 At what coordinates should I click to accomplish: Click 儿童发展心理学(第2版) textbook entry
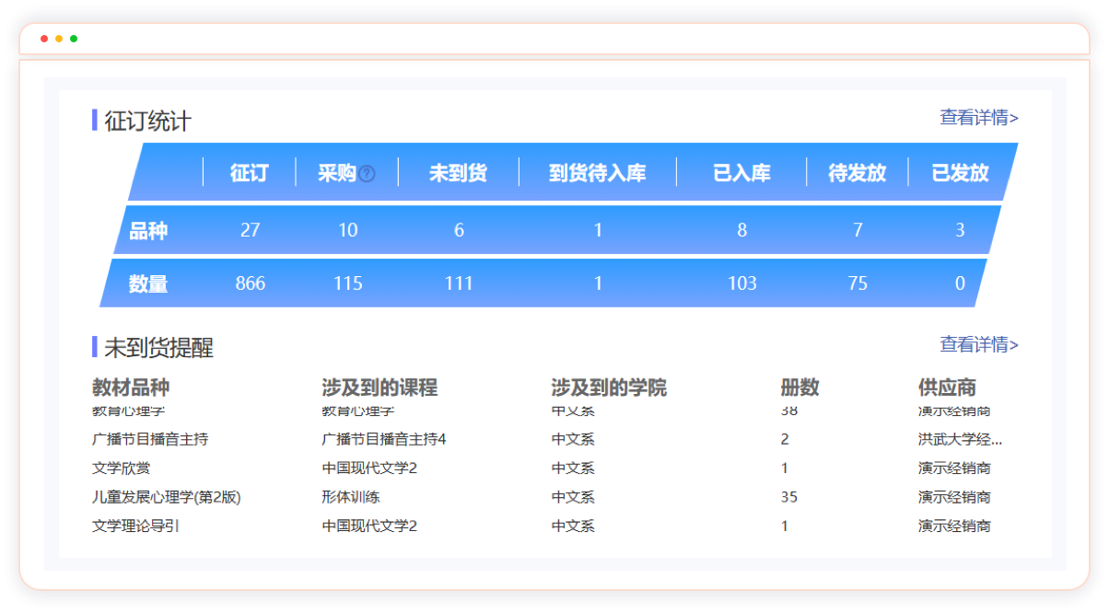[x=167, y=497]
